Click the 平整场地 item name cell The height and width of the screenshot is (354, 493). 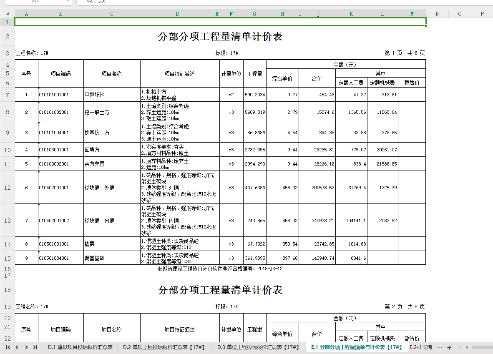pos(112,95)
